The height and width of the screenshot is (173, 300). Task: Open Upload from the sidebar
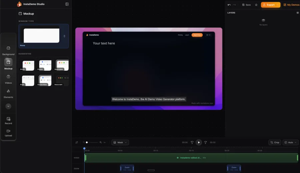pyautogui.click(x=8, y=133)
